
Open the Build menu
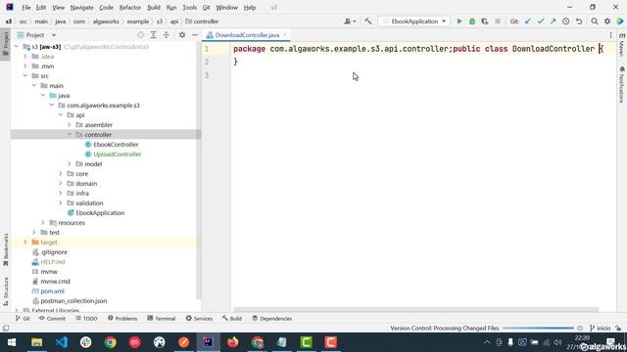coord(154,7)
